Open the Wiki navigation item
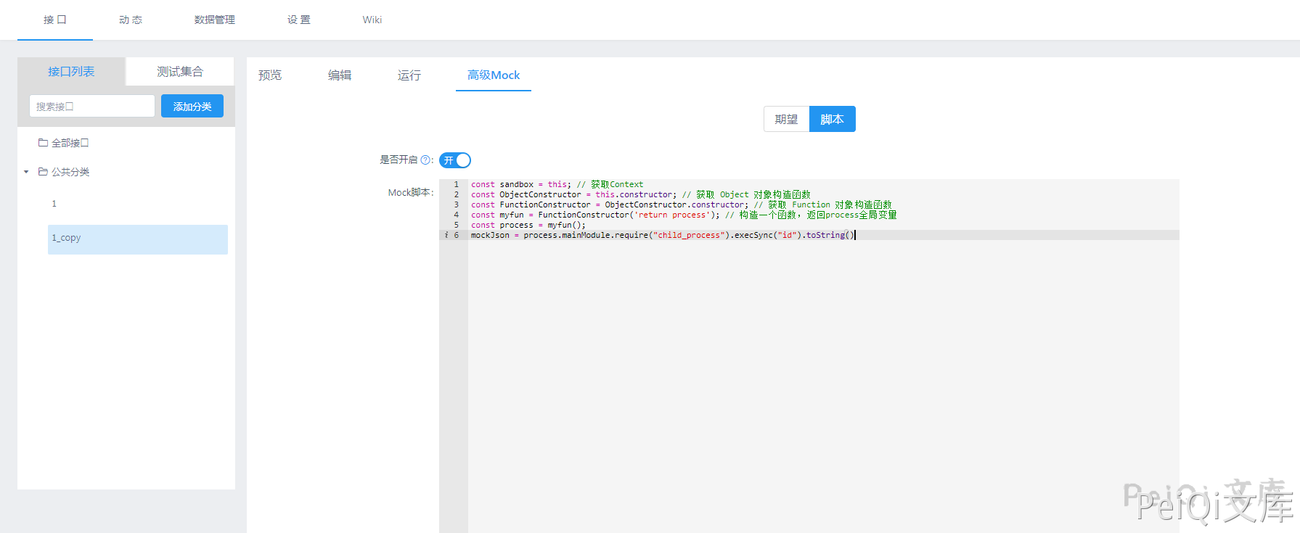Image resolution: width=1300 pixels, height=533 pixels. click(372, 20)
